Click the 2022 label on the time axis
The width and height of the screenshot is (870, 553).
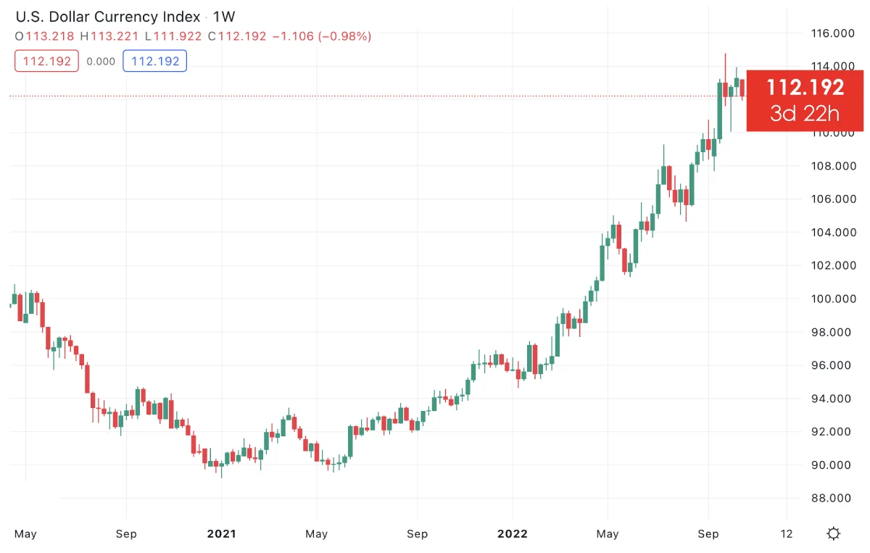(513, 533)
